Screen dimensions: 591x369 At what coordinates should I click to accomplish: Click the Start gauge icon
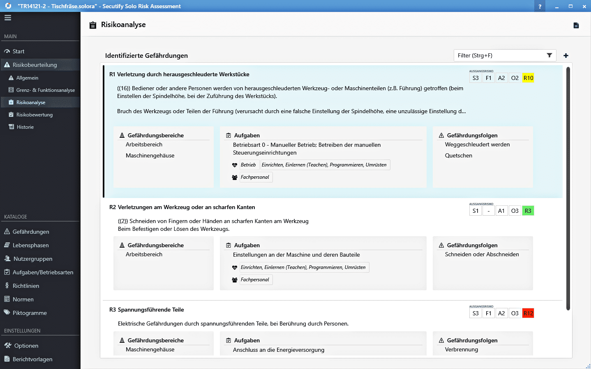[x=7, y=51]
